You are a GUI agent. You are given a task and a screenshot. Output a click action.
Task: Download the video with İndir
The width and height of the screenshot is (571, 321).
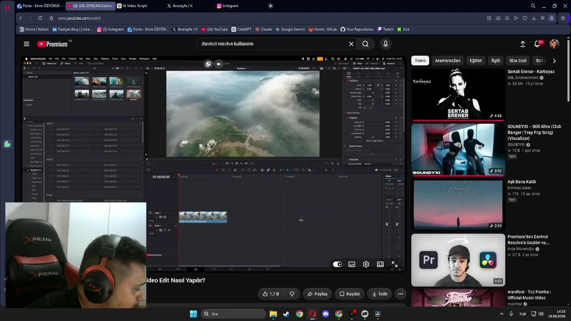380,294
